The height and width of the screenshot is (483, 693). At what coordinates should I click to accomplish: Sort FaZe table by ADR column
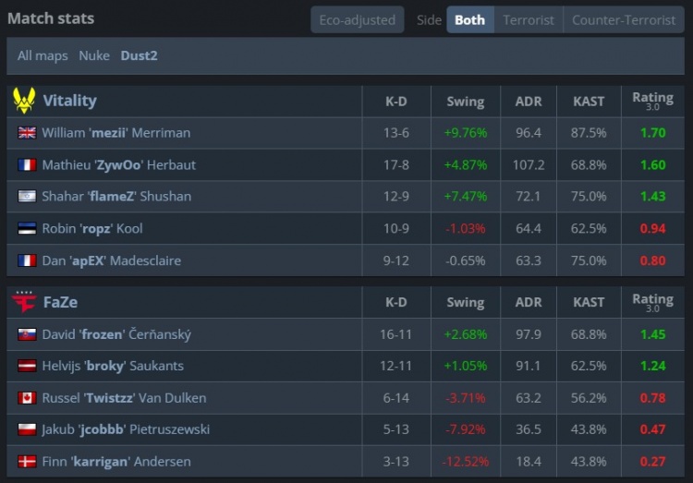[x=529, y=302]
